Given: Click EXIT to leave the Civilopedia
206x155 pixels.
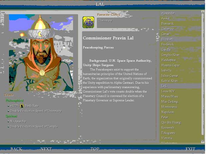Looking at the screenshot, I should 190,149.
